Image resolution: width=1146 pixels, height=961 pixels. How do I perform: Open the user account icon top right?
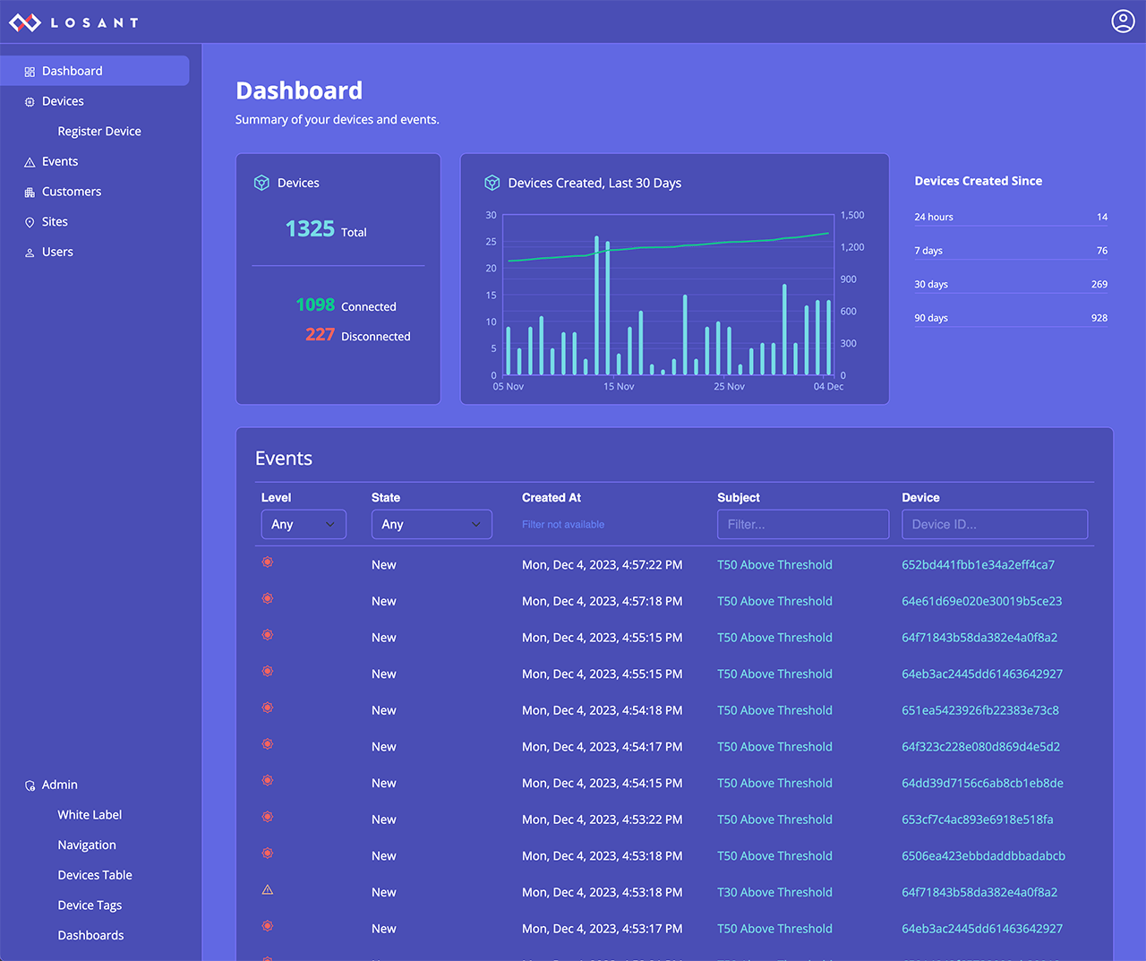click(x=1123, y=21)
